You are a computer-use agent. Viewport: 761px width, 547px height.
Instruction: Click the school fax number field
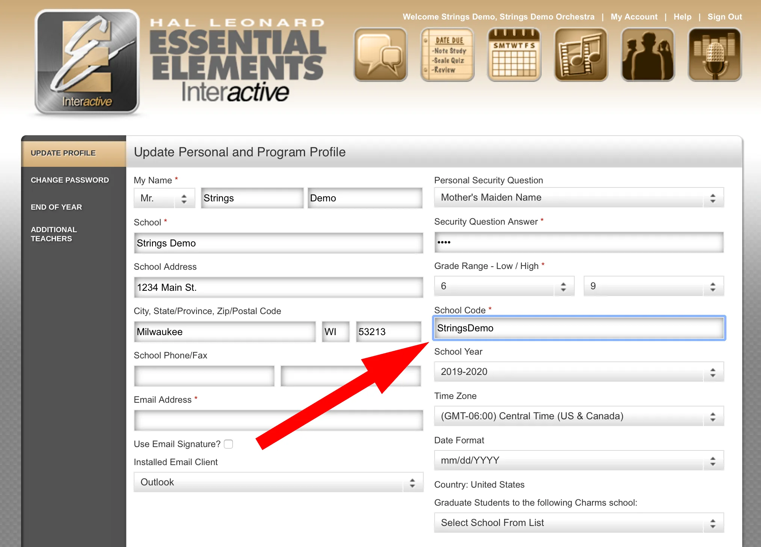(351, 376)
